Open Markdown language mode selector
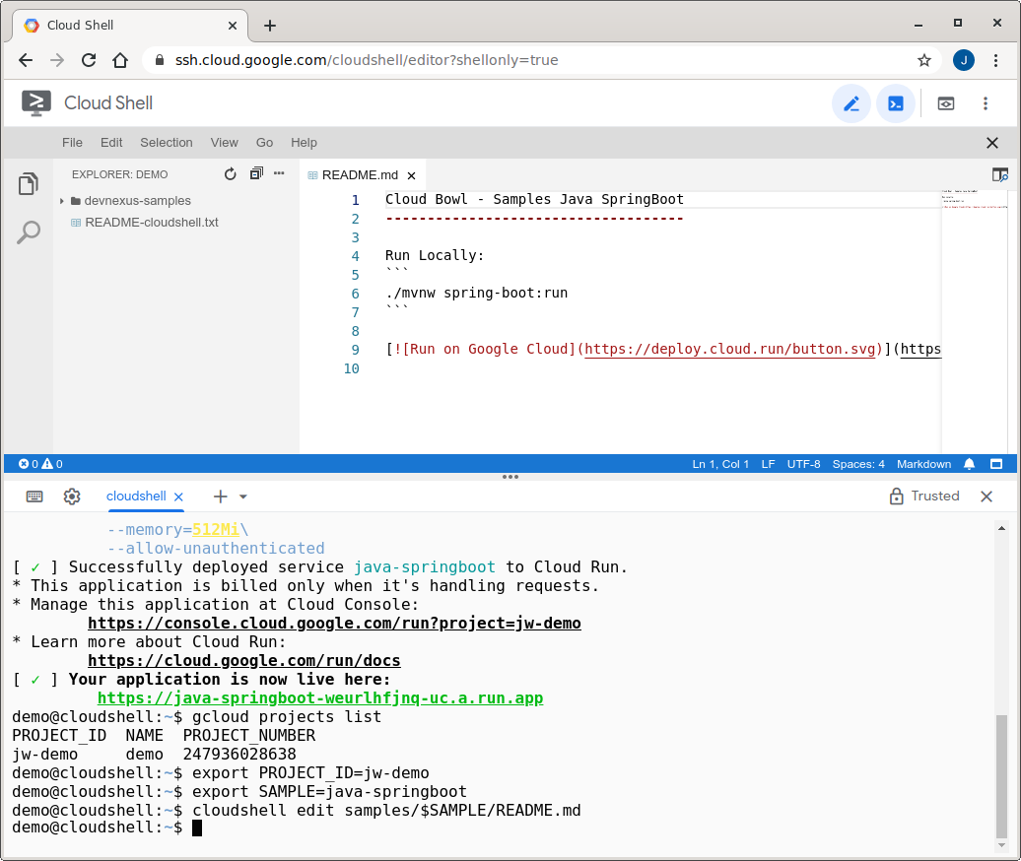Viewport: 1021px width, 861px height. pos(923,464)
